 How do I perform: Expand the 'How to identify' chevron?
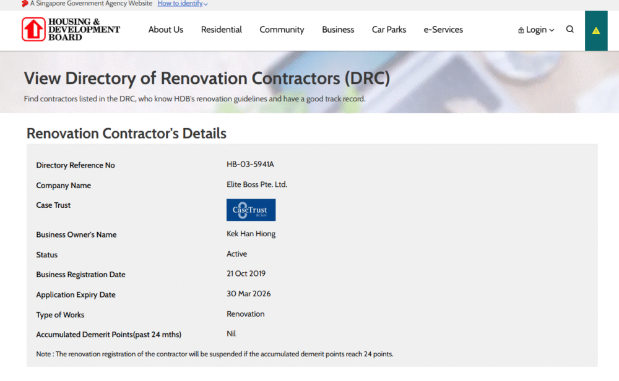coord(206,4)
